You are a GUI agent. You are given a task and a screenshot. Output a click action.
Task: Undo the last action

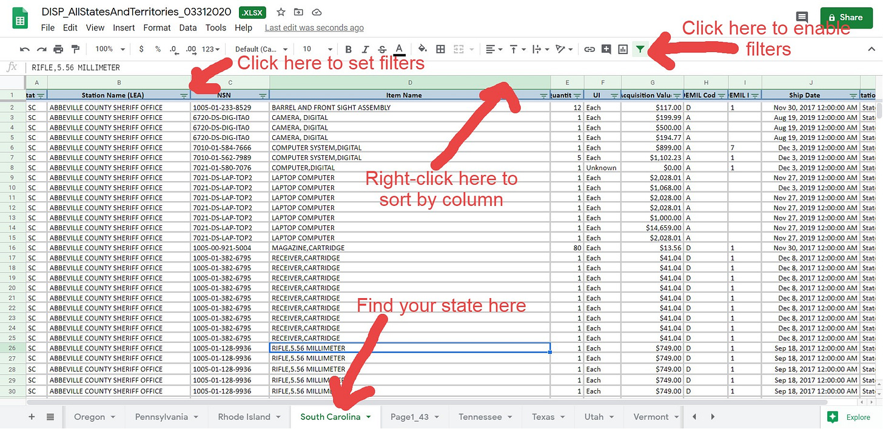(25, 49)
